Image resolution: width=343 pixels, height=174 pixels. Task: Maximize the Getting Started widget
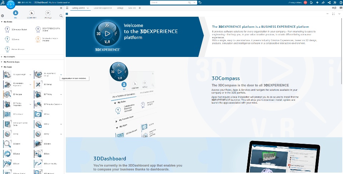click(x=333, y=14)
